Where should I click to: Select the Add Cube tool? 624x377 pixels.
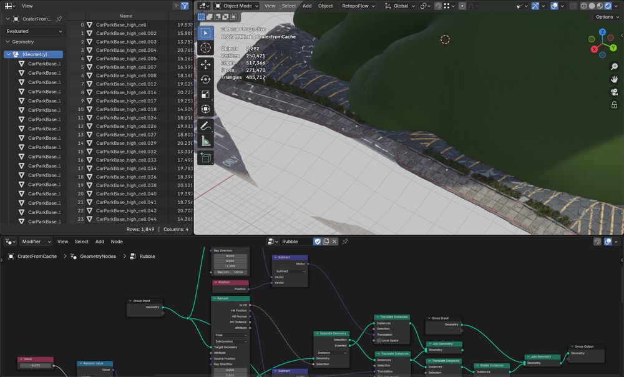tap(205, 158)
